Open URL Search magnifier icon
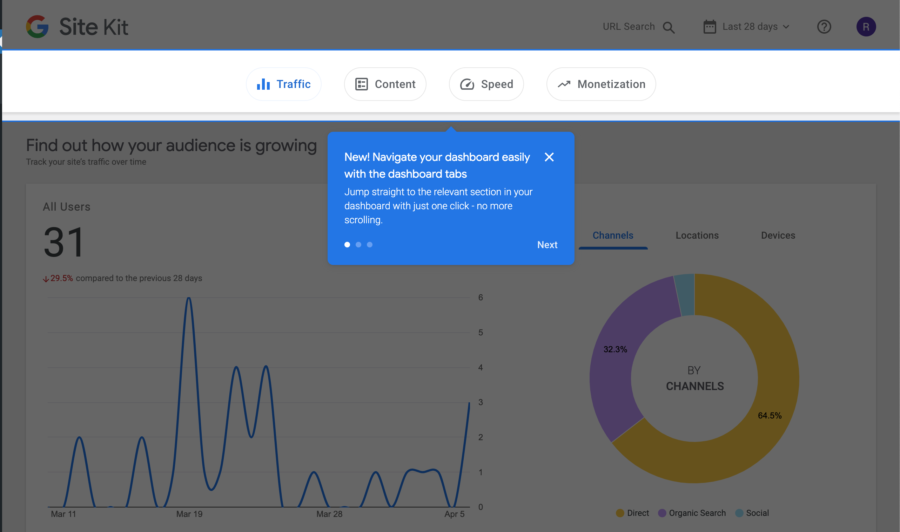This screenshot has width=900, height=532. 669,27
